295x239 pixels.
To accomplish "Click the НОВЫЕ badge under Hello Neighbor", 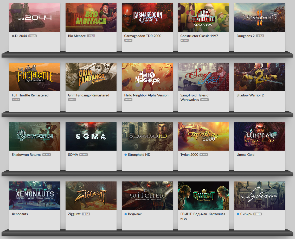I will click(128, 100).
